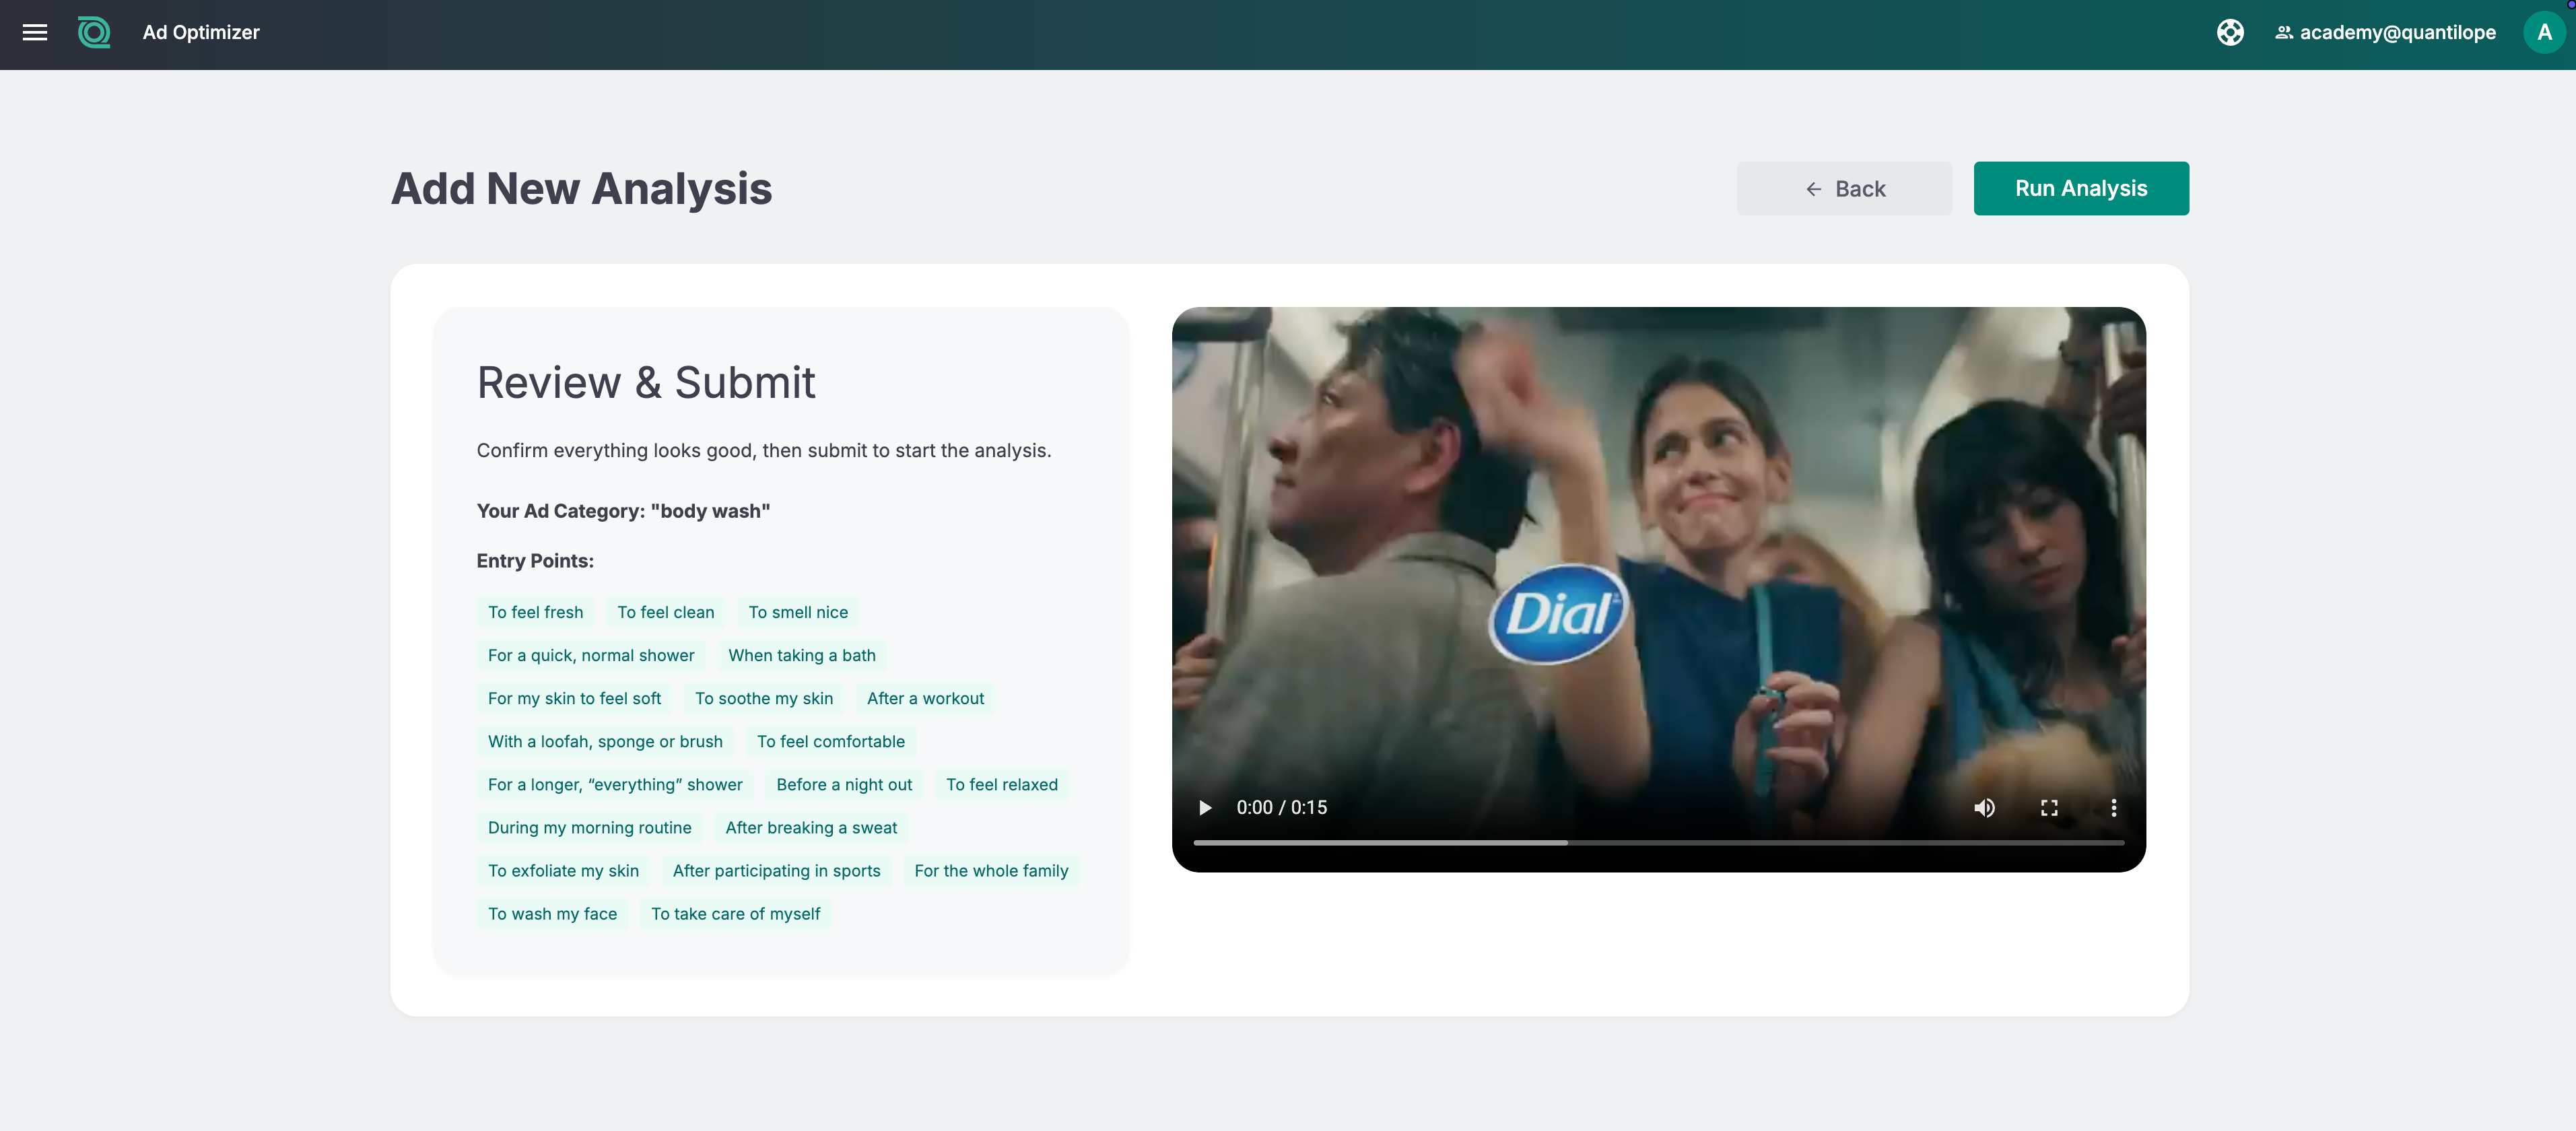Image resolution: width=2576 pixels, height=1131 pixels.
Task: Click the user-group icon beside academy@quantilope
Action: tap(2284, 32)
